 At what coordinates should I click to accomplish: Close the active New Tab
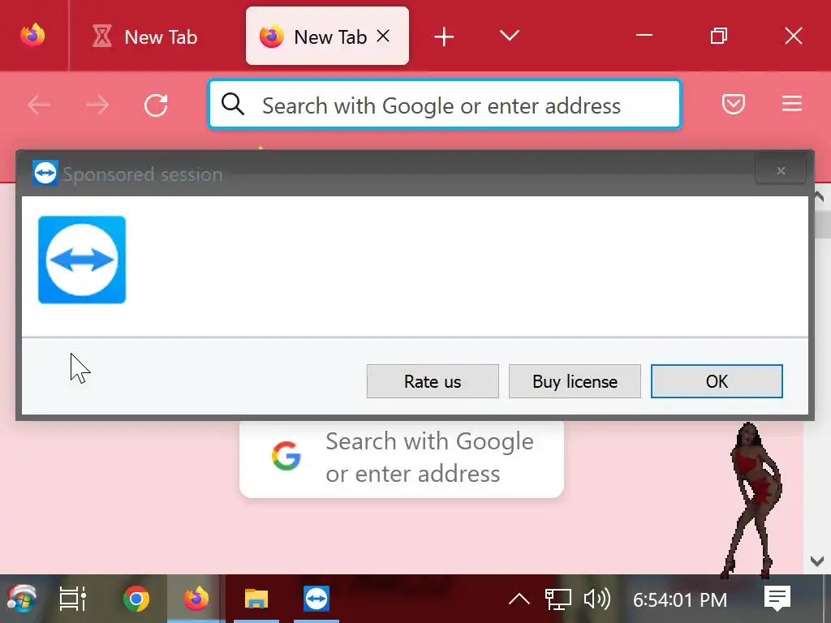coord(383,36)
